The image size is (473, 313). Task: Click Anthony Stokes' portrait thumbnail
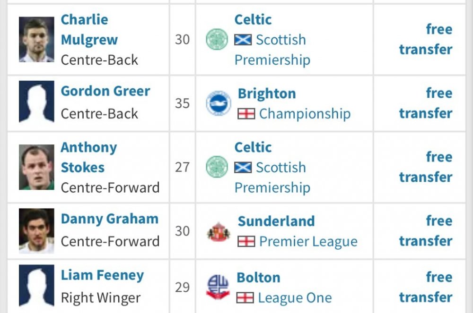(36, 167)
